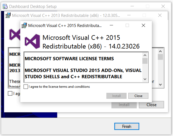Close the Dashboard Desktop Setup window
Image resolution: width=173 pixels, height=136 pixels.
point(163,6)
